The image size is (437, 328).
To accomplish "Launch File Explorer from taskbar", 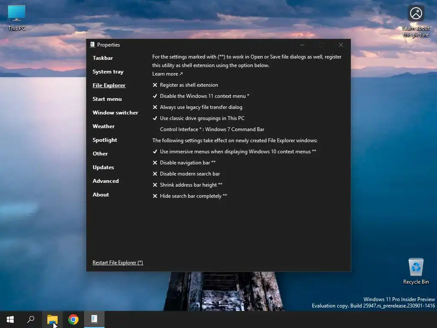I will click(x=52, y=319).
